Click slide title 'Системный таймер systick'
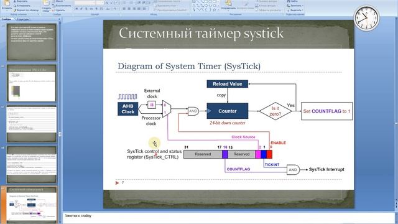This screenshot has height=224, width=398. [201, 33]
